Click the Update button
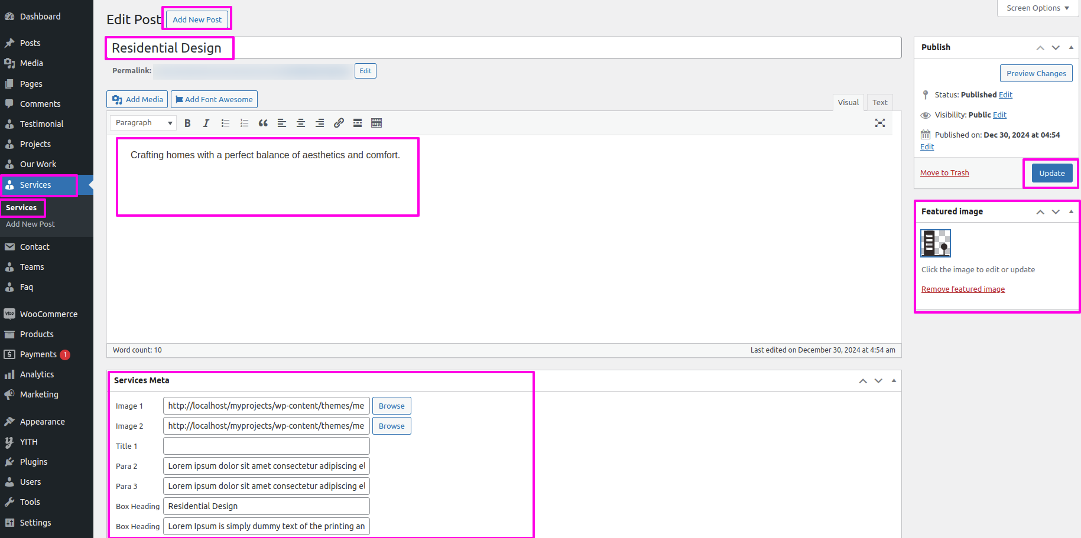Image resolution: width=1081 pixels, height=538 pixels. pos(1051,173)
